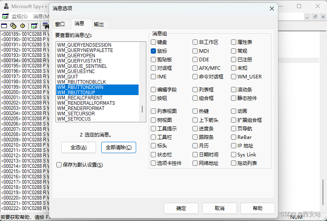Open the 消息(M) menu in Spy++
This screenshot has width=327, height=221.
coord(41,16)
